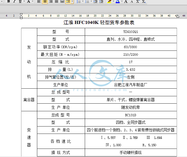Toggle italic formatting
This screenshot has width=187, height=157.
15,1
